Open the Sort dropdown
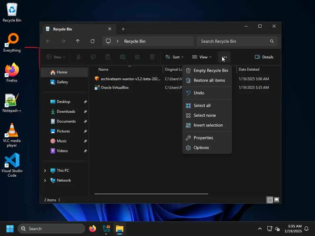 [174, 57]
